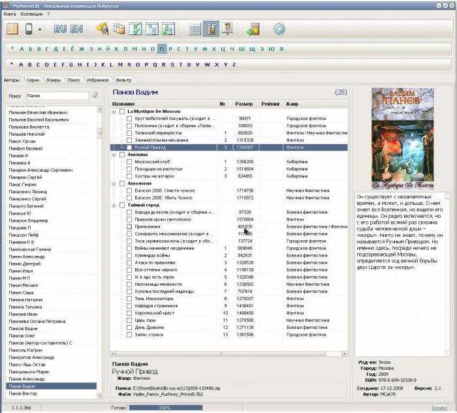Screen dimensions: 457x413
Task: Open the ? help menu
Action: point(48,14)
